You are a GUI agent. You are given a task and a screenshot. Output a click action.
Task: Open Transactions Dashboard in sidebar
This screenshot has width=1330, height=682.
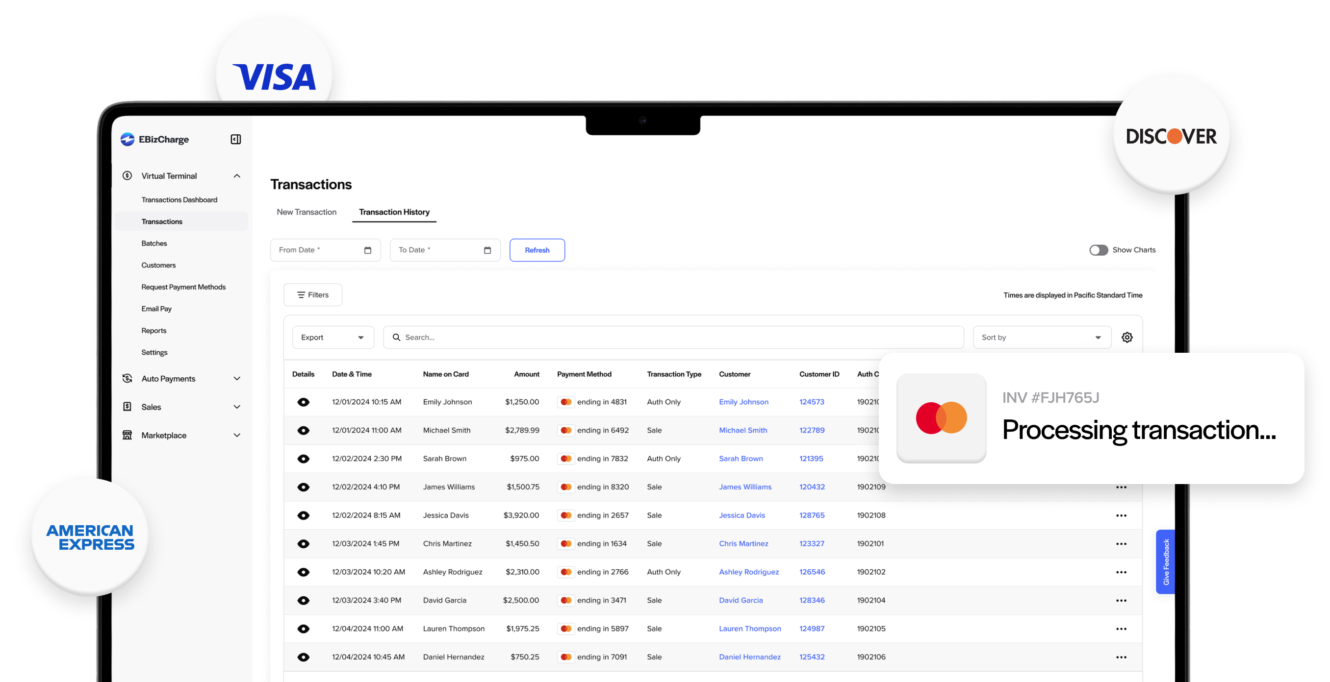[179, 200]
